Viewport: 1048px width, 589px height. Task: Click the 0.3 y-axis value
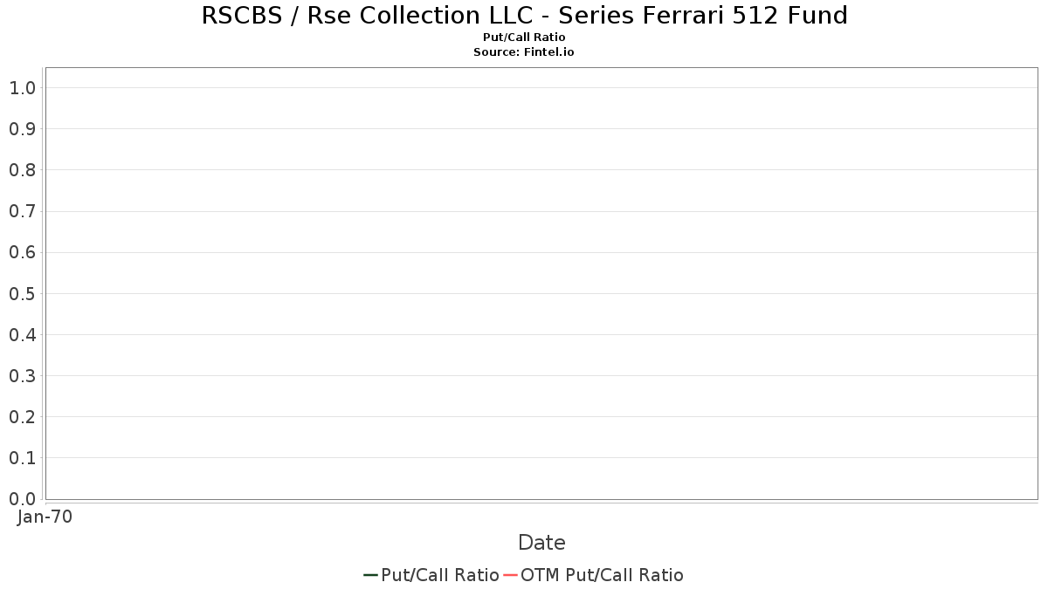[22, 376]
